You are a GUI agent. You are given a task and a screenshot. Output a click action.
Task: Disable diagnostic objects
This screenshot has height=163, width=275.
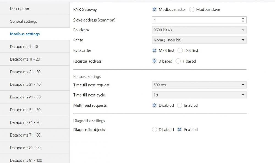pos(155,130)
